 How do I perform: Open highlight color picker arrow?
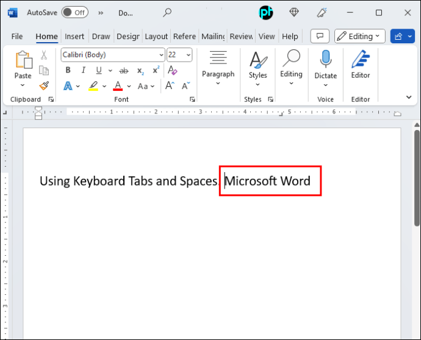pyautogui.click(x=104, y=86)
